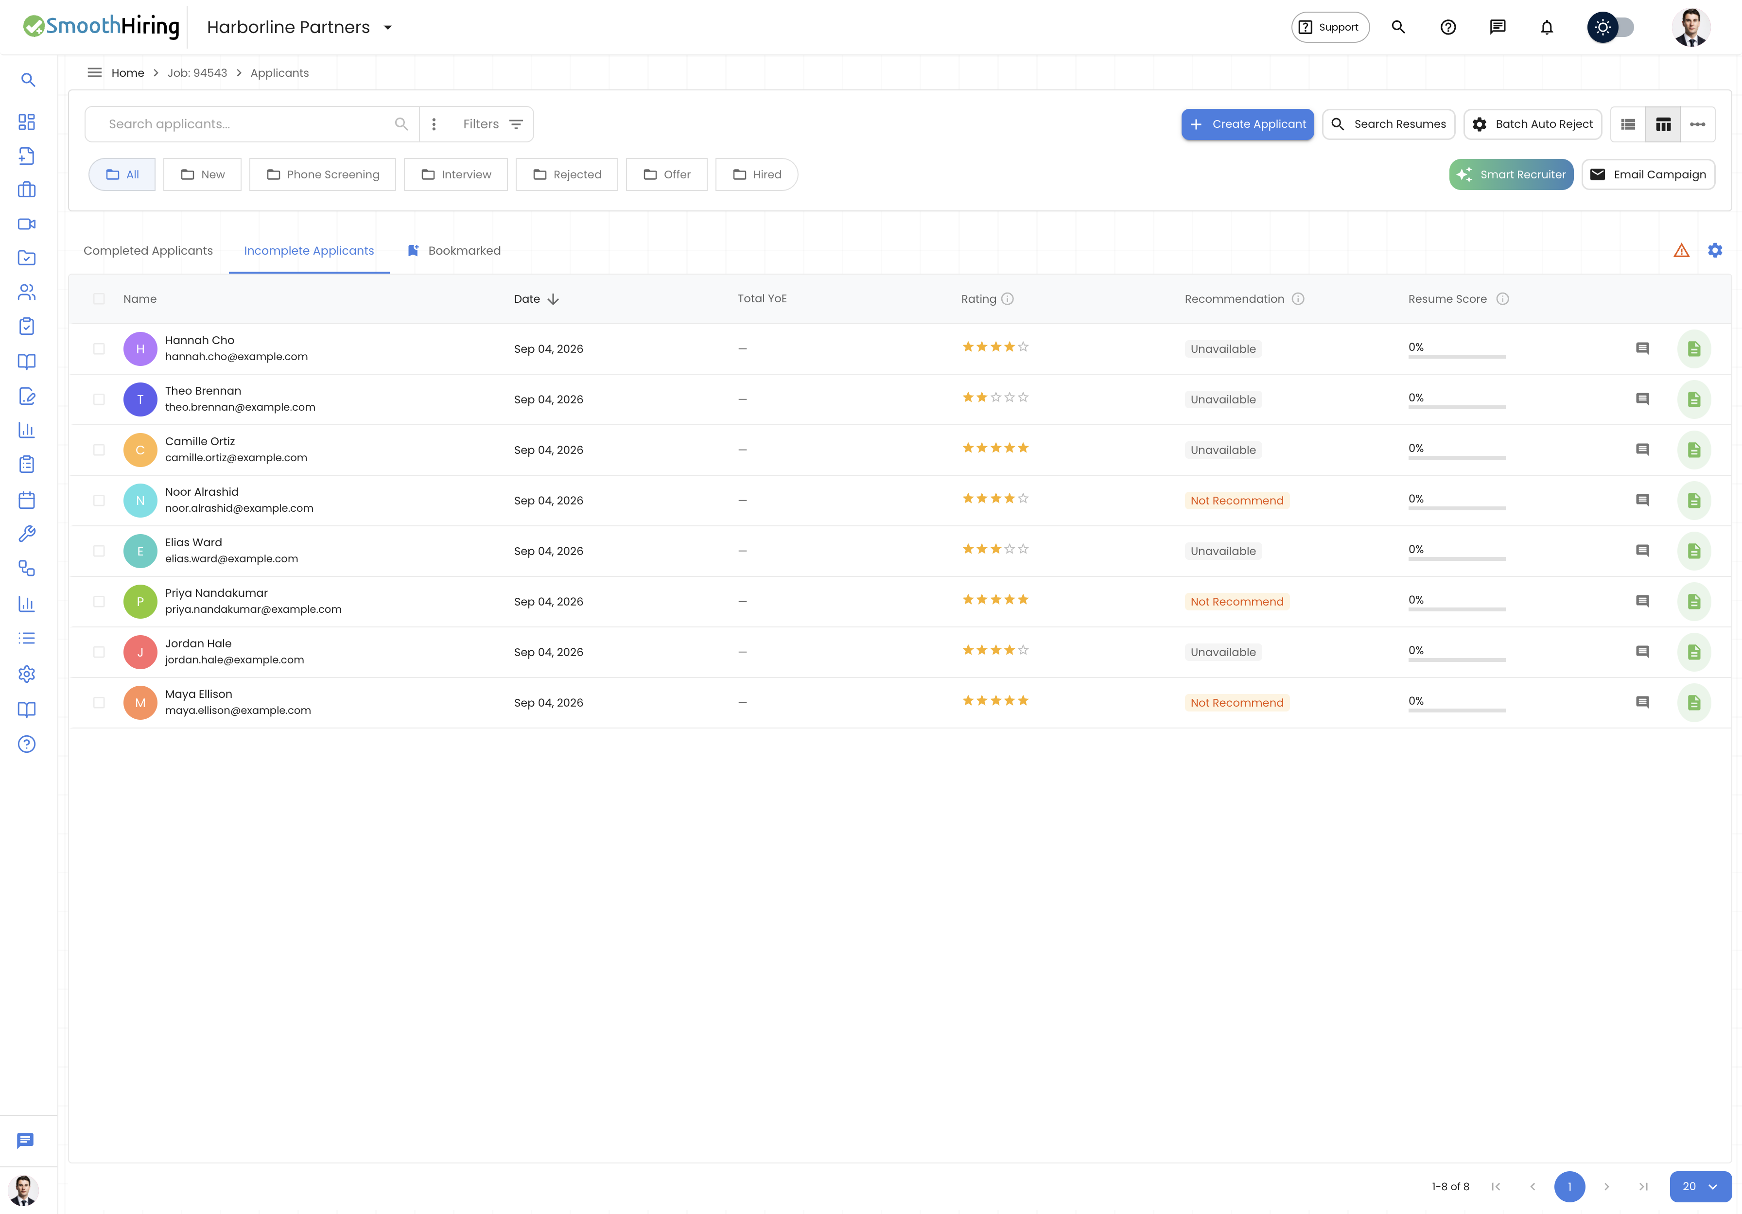This screenshot has height=1214, width=1742.
Task: Toggle the light/dark theme switch
Action: click(x=1611, y=27)
